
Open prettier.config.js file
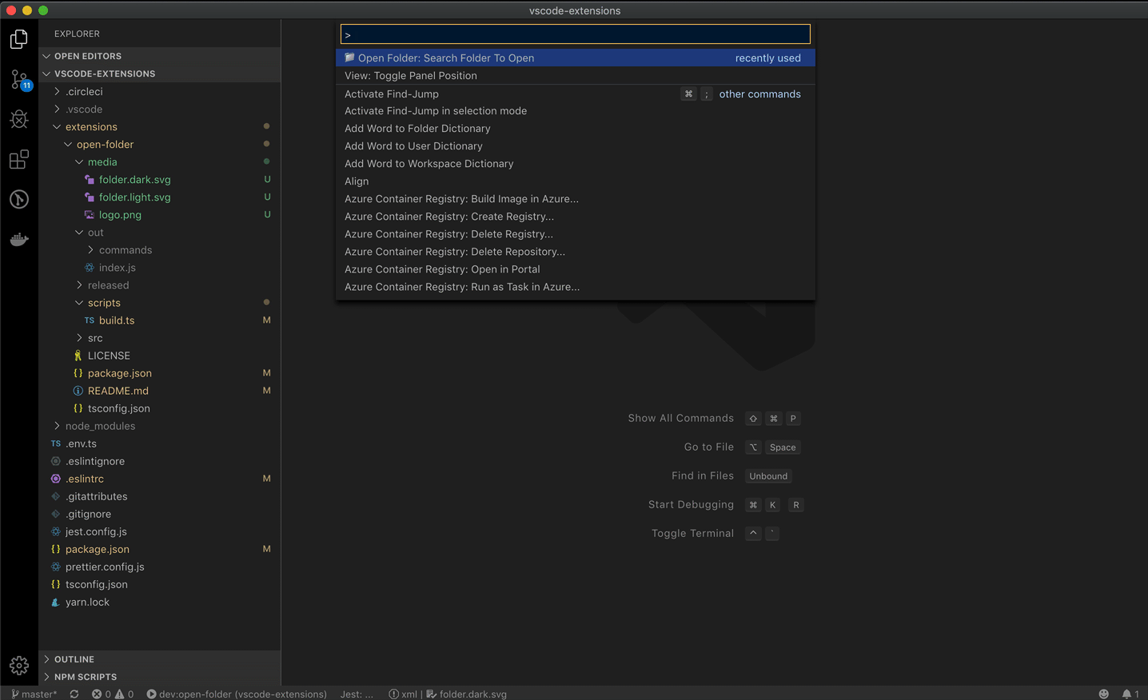click(160, 567)
